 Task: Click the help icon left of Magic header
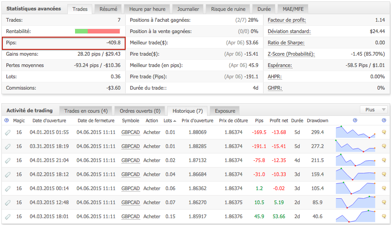click(6, 120)
